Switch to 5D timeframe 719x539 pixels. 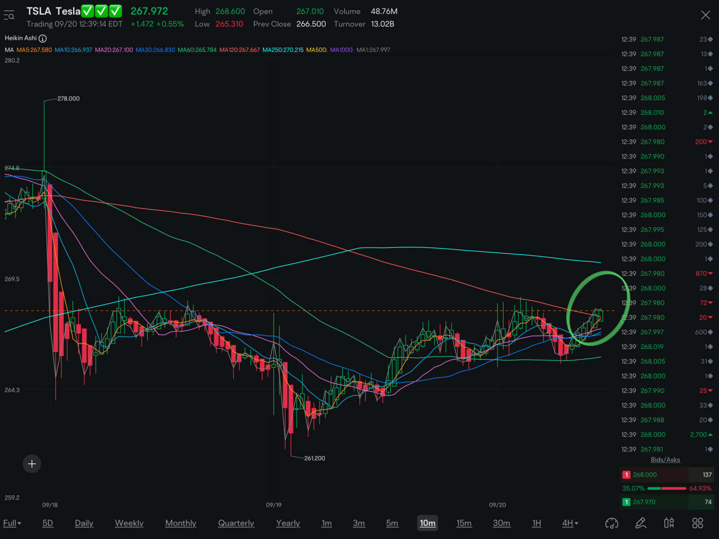click(48, 523)
